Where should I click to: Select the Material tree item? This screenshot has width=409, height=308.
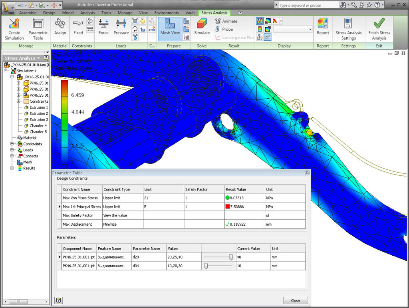[x=27, y=138]
